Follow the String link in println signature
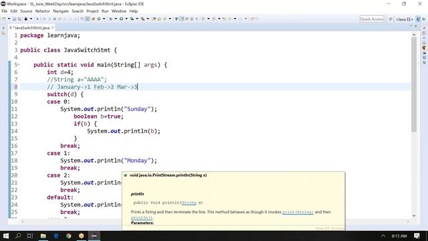This screenshot has width=428, height=241. [x=189, y=203]
